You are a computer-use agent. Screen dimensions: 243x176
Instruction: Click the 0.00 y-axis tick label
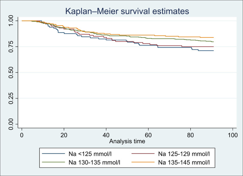tap(11, 124)
